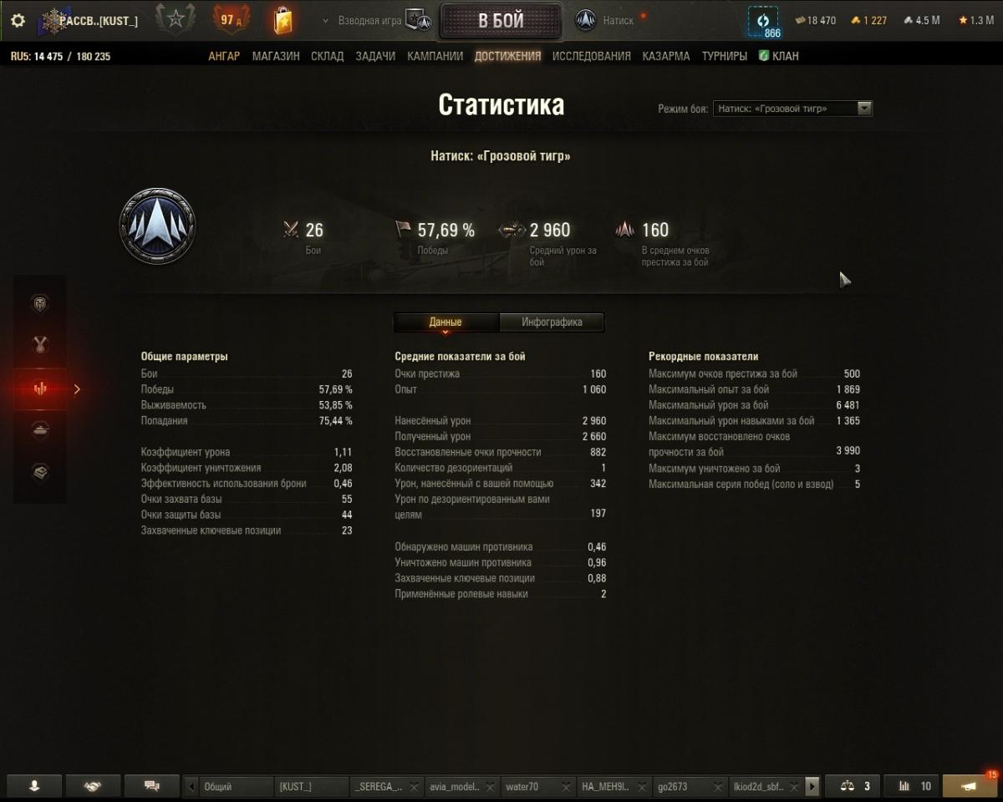Switch view to Инфографика
Viewport: 1003px width, 802px height.
point(552,322)
